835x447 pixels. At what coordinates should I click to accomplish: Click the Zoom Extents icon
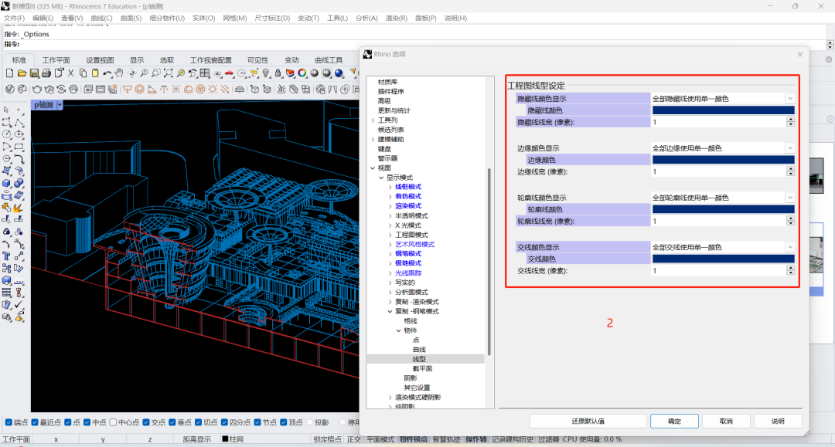click(169, 73)
